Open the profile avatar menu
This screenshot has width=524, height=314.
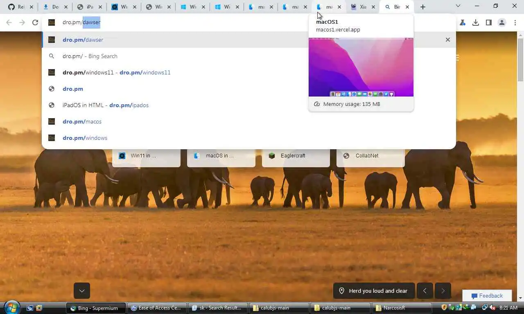(x=502, y=22)
